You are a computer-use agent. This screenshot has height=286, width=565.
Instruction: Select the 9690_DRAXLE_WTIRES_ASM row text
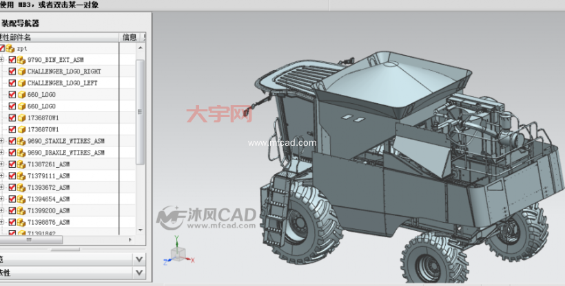point(66,153)
